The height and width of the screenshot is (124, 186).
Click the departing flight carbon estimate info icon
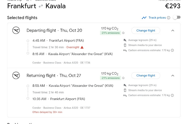click(172, 50)
